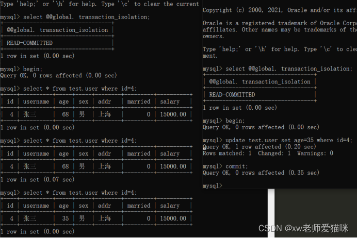This screenshot has width=357, height=238.
Task: Click 'Copyright (c) 2000, 2021, Oracle' line
Action: click(x=280, y=10)
